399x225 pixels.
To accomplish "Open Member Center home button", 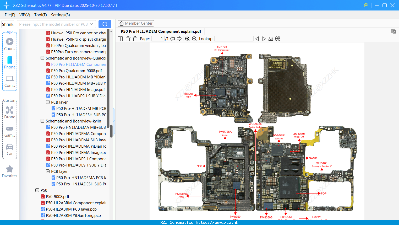I will tap(136, 23).
